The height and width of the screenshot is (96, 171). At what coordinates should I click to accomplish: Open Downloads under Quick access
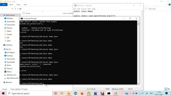click(x=11, y=22)
